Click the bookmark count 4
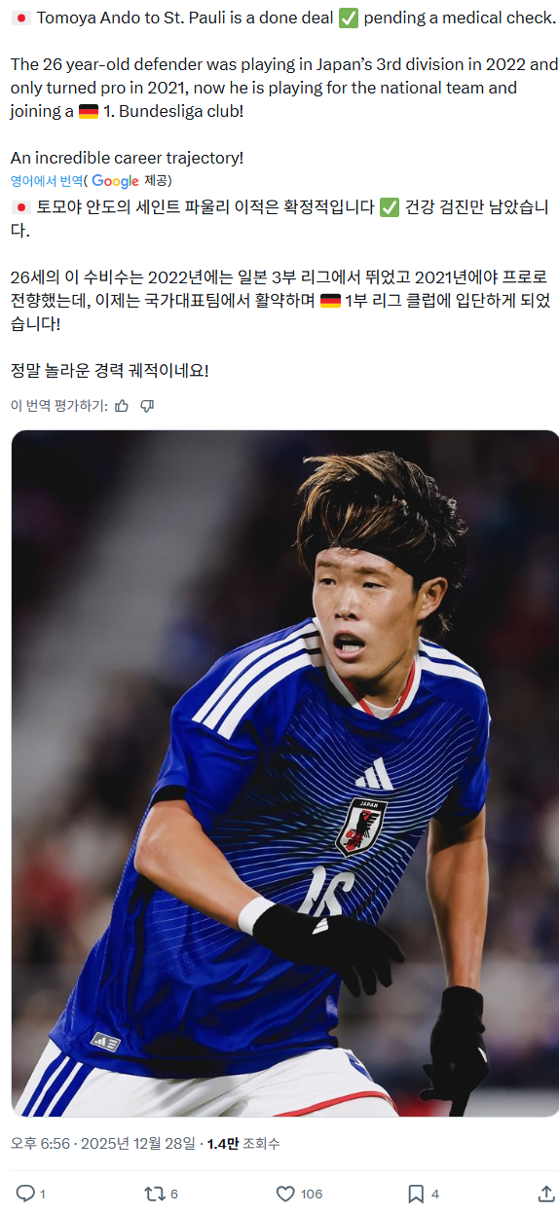This screenshot has width=559, height=1214. coord(435,1194)
